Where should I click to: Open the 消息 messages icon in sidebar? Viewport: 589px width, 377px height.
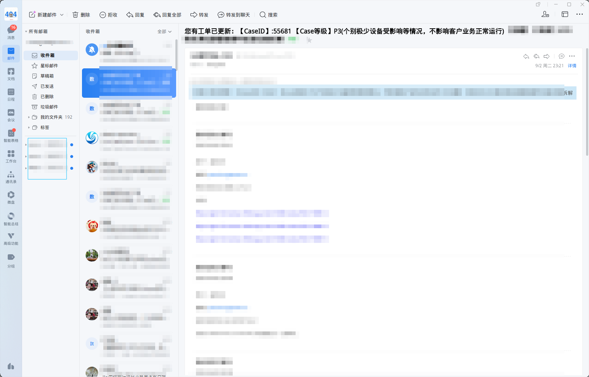point(11,32)
